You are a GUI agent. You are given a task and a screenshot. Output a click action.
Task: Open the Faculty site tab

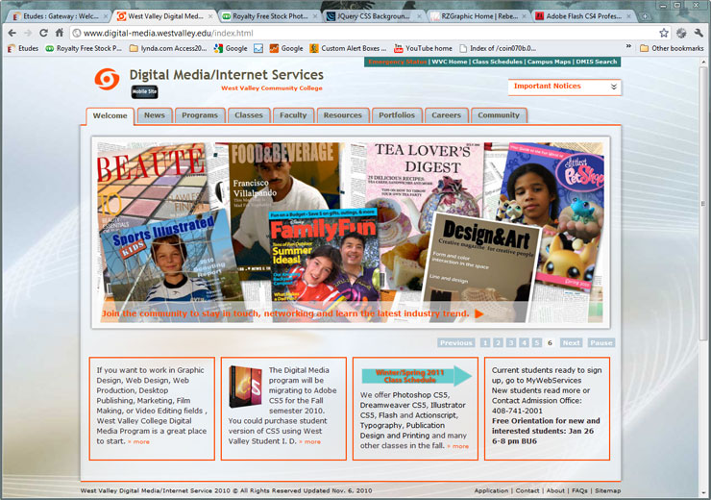(293, 115)
